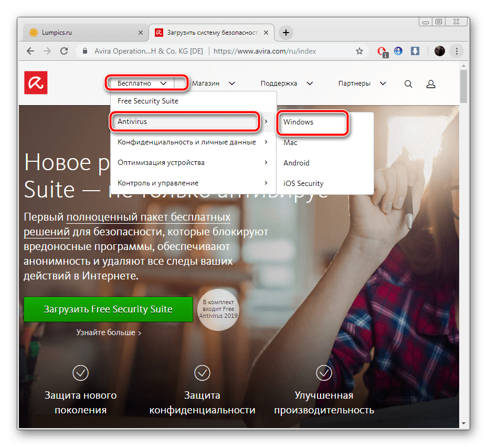
Task: Open Chrome's three-dot menu
Action: coord(457,51)
